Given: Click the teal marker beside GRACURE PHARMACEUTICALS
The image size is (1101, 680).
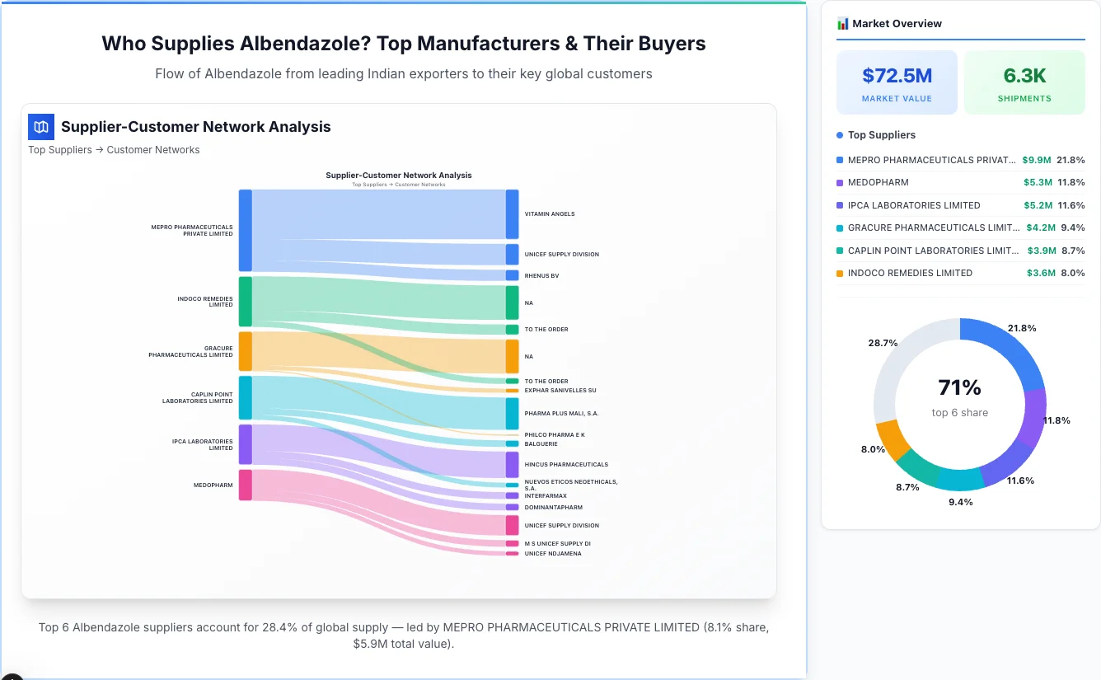Looking at the screenshot, I should pyautogui.click(x=838, y=227).
